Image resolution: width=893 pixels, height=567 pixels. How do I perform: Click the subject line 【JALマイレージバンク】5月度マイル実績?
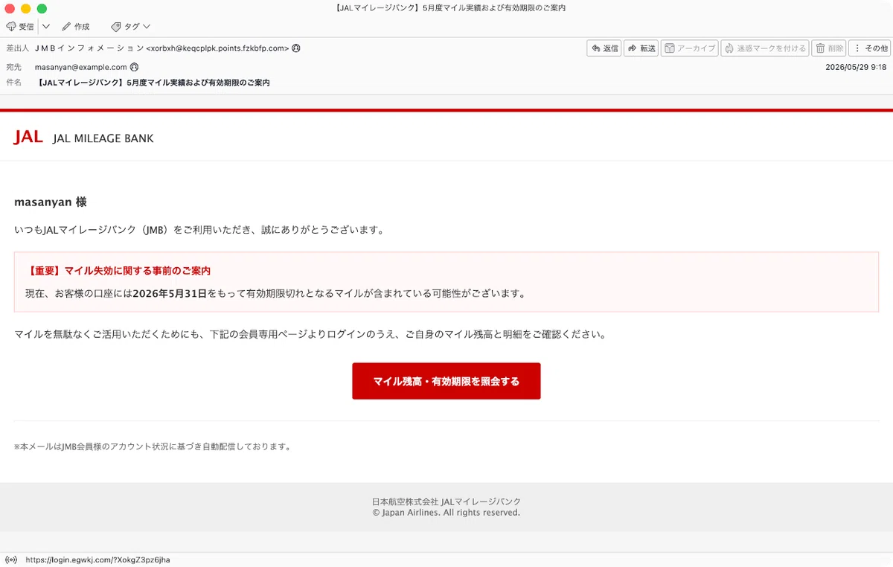153,83
